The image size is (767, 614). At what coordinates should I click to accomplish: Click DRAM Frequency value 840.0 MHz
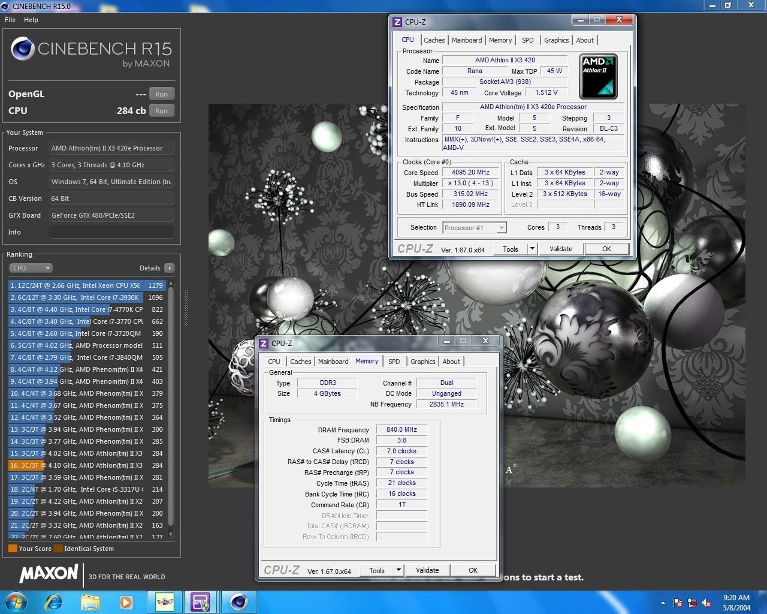click(401, 429)
